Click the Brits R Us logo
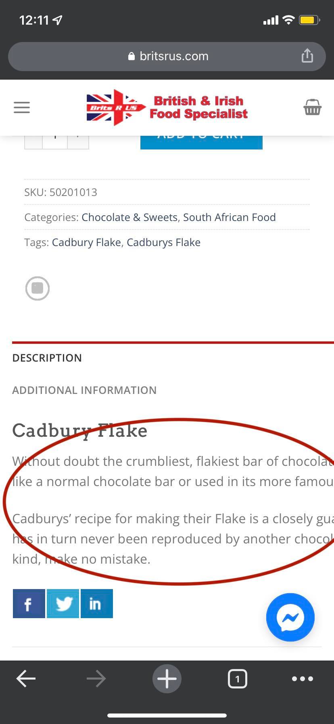Screen dimensions: 334x724 (x=167, y=107)
